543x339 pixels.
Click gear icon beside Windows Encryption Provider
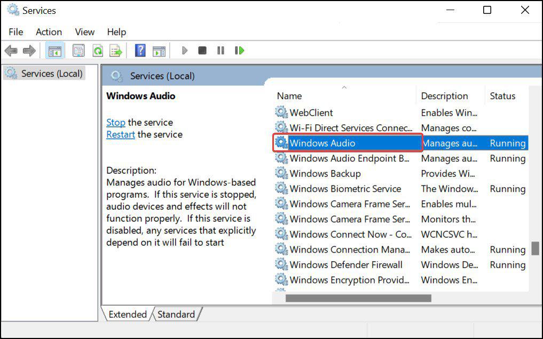coord(281,279)
